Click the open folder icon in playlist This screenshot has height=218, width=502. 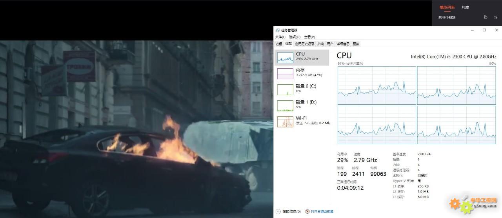(486, 17)
